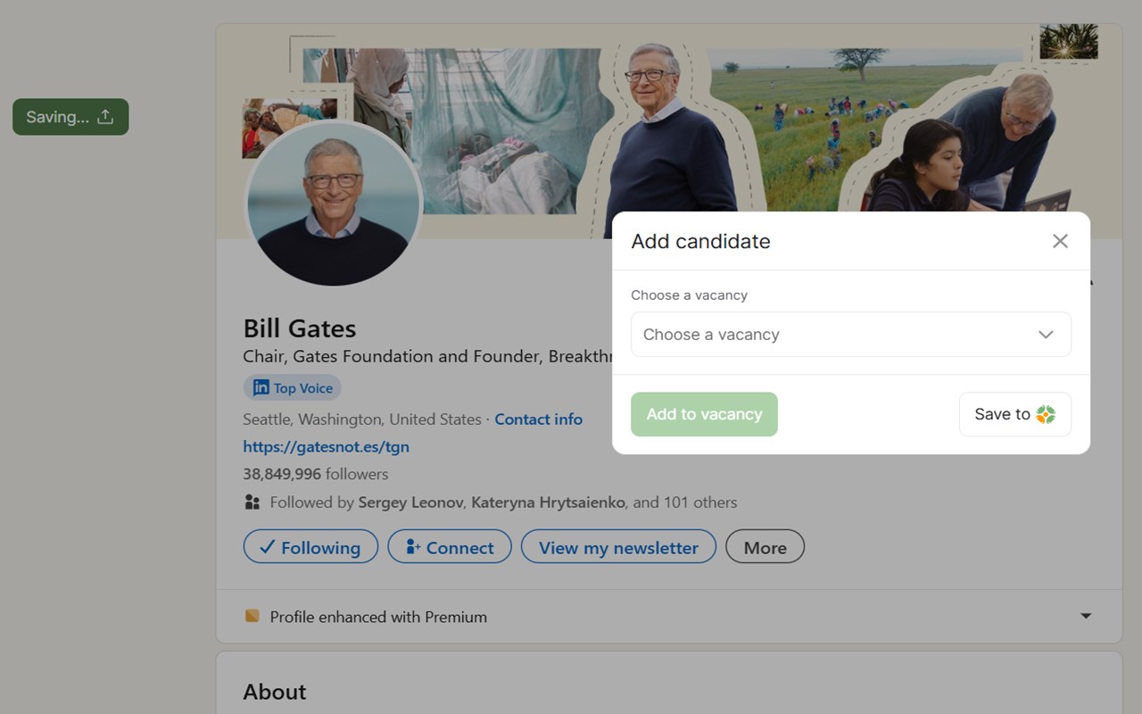Expand Profile enhanced with Premium section

(x=1086, y=616)
